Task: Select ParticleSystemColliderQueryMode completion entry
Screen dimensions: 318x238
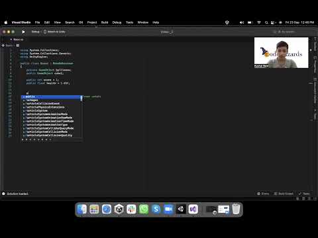Action: tap(52, 128)
